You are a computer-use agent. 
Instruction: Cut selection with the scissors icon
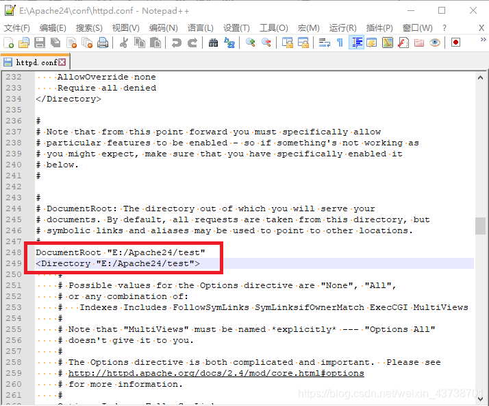124,43
